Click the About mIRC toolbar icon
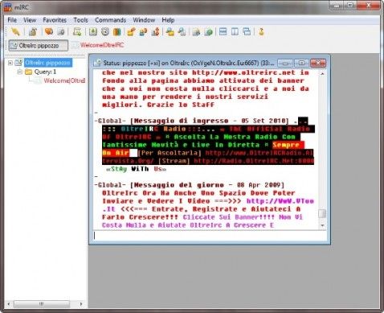The height and width of the screenshot is (313, 384). click(x=261, y=32)
